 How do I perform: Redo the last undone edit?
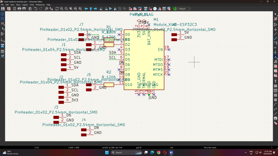coord(40,9)
